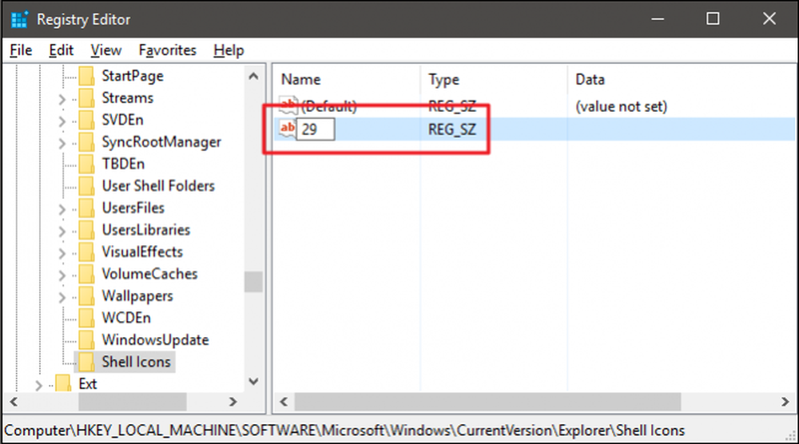Screen dimensions: 799x444
Task: Click the TBDEn folder icon
Action: pos(86,164)
